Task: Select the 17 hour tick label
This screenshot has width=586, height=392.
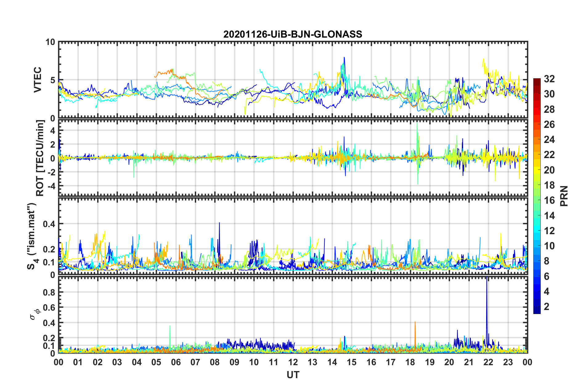Action: click(x=391, y=362)
